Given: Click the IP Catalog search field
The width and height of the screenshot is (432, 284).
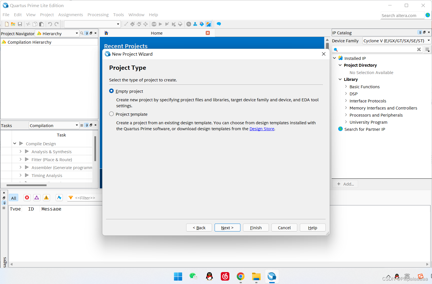Looking at the screenshot, I should click(377, 50).
